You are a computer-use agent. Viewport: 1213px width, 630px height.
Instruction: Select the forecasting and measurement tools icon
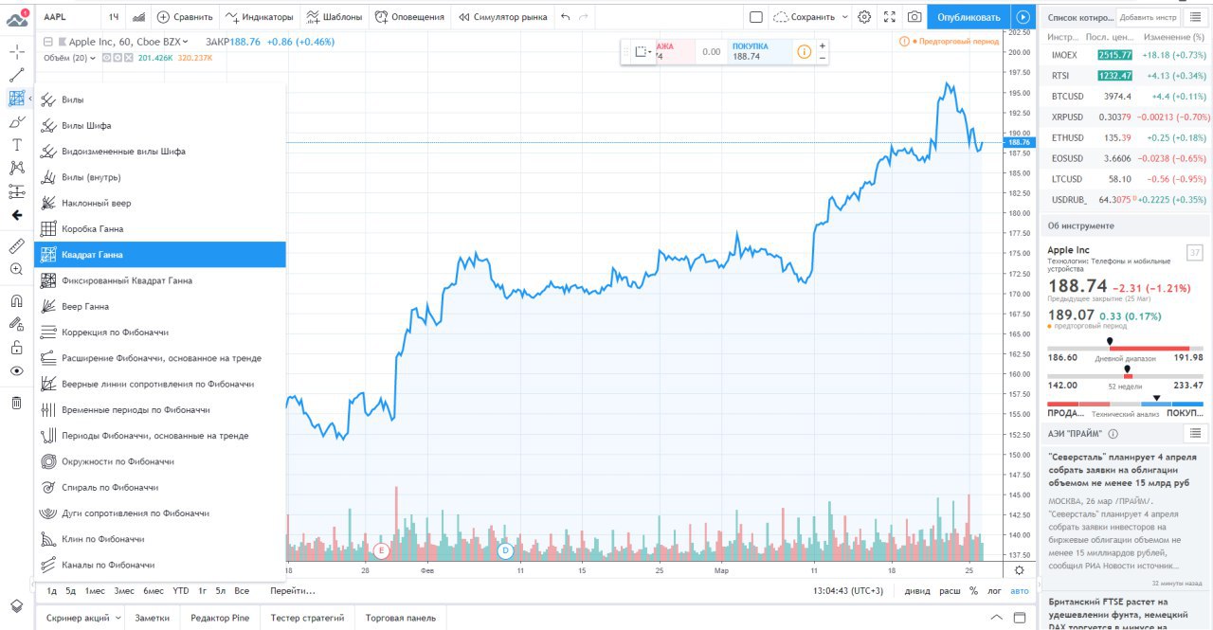coord(16,191)
